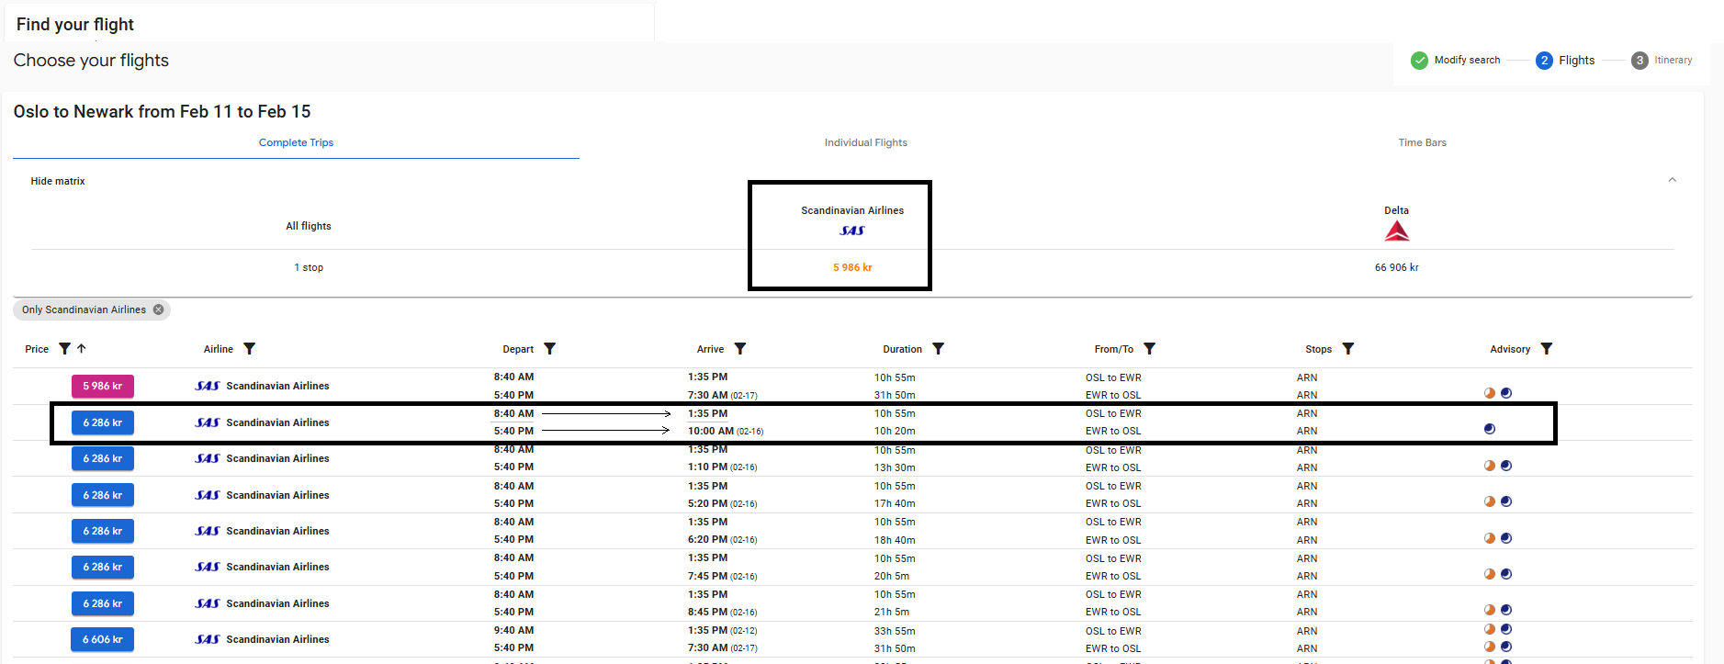Open the Stops column filter icon
Viewport: 1724px width, 664px height.
tap(1348, 349)
